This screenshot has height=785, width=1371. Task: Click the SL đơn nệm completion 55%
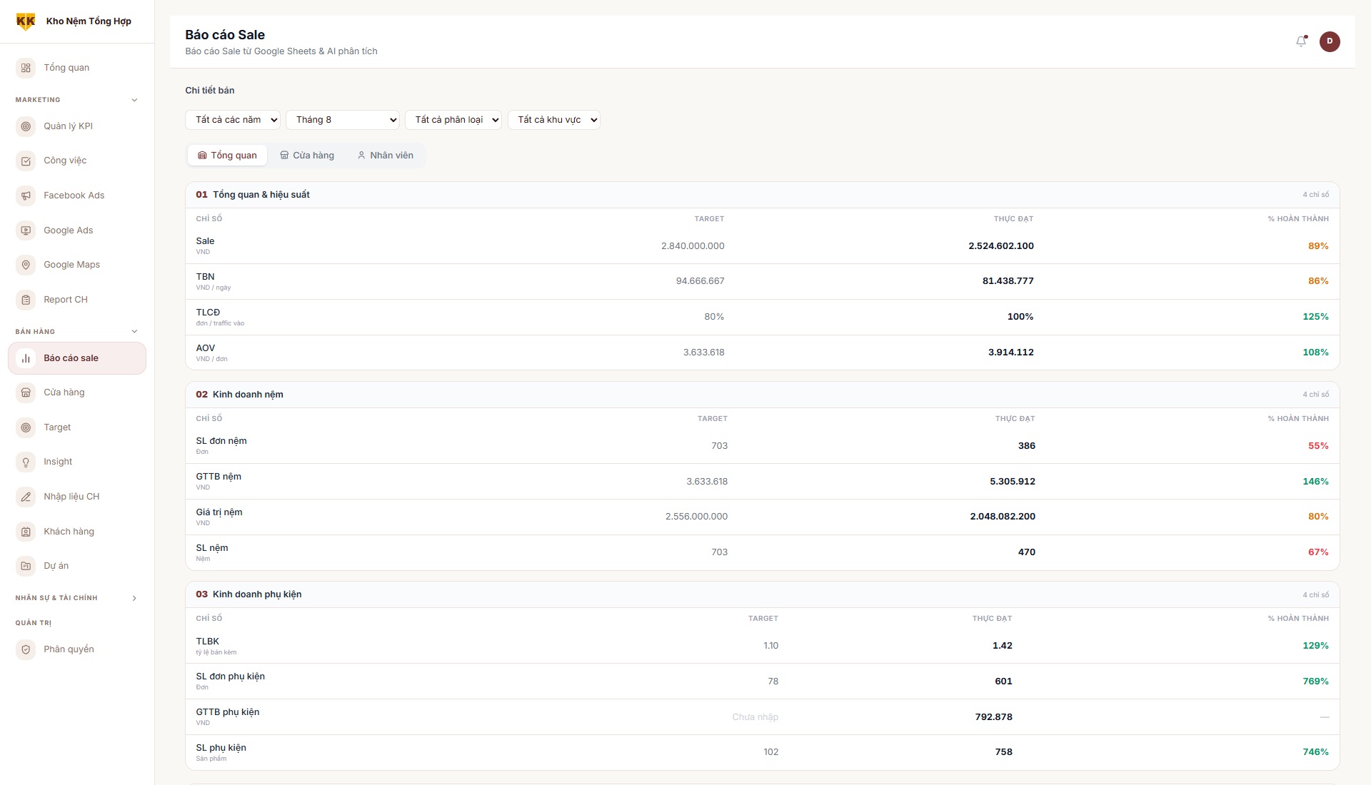(x=1318, y=446)
